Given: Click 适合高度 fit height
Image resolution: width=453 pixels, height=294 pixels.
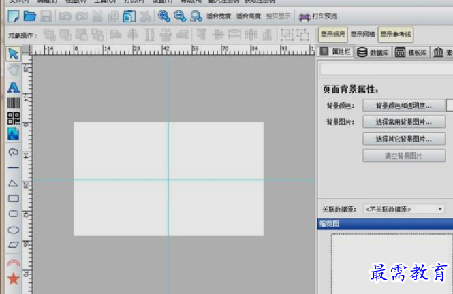Looking at the screenshot, I should pos(248,16).
